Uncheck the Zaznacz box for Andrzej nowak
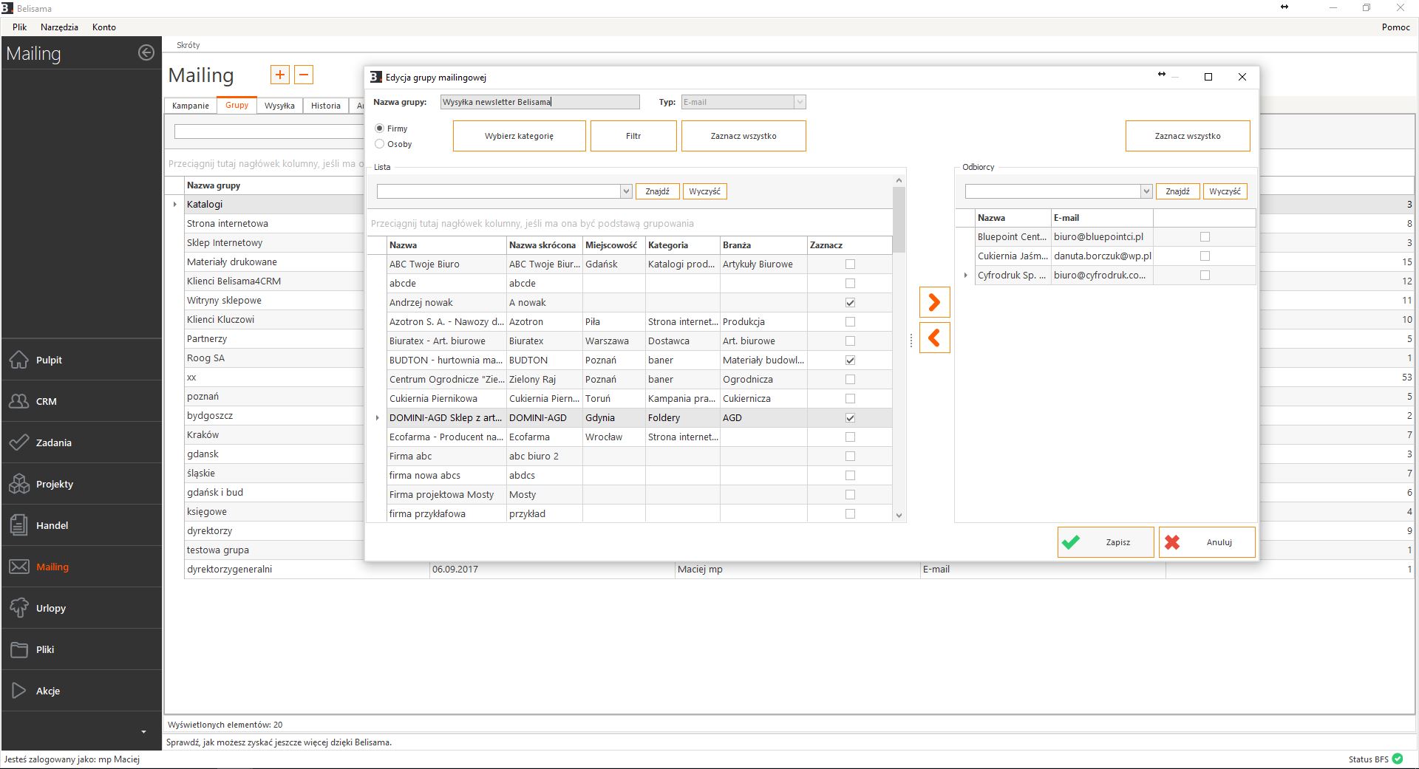Screen dimensions: 1419x769 tap(850, 302)
